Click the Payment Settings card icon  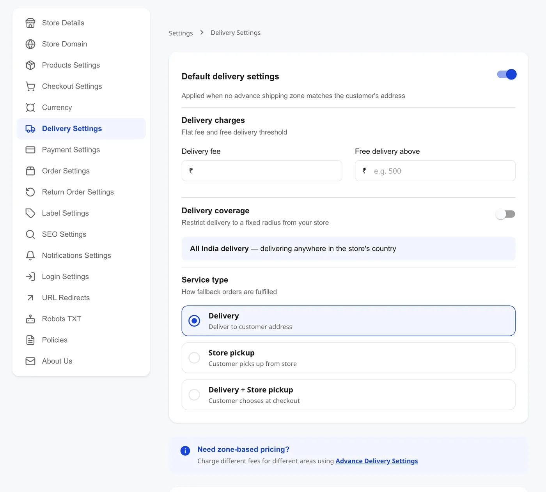[x=30, y=150]
